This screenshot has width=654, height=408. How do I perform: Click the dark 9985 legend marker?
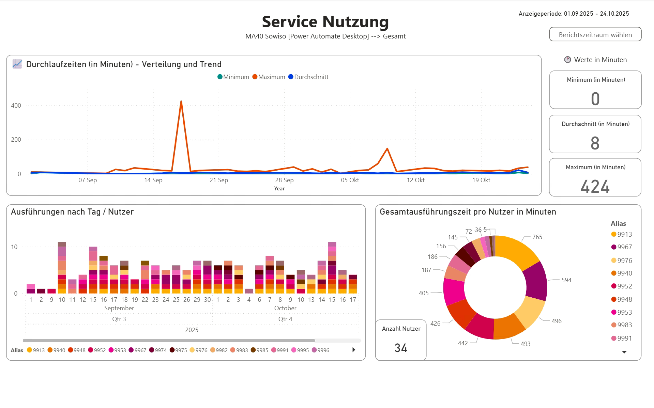point(254,350)
